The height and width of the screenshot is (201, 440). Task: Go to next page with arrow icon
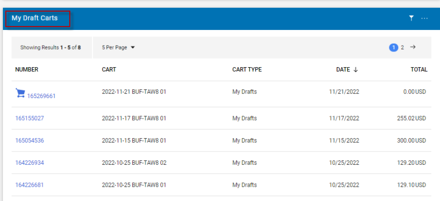pos(413,47)
